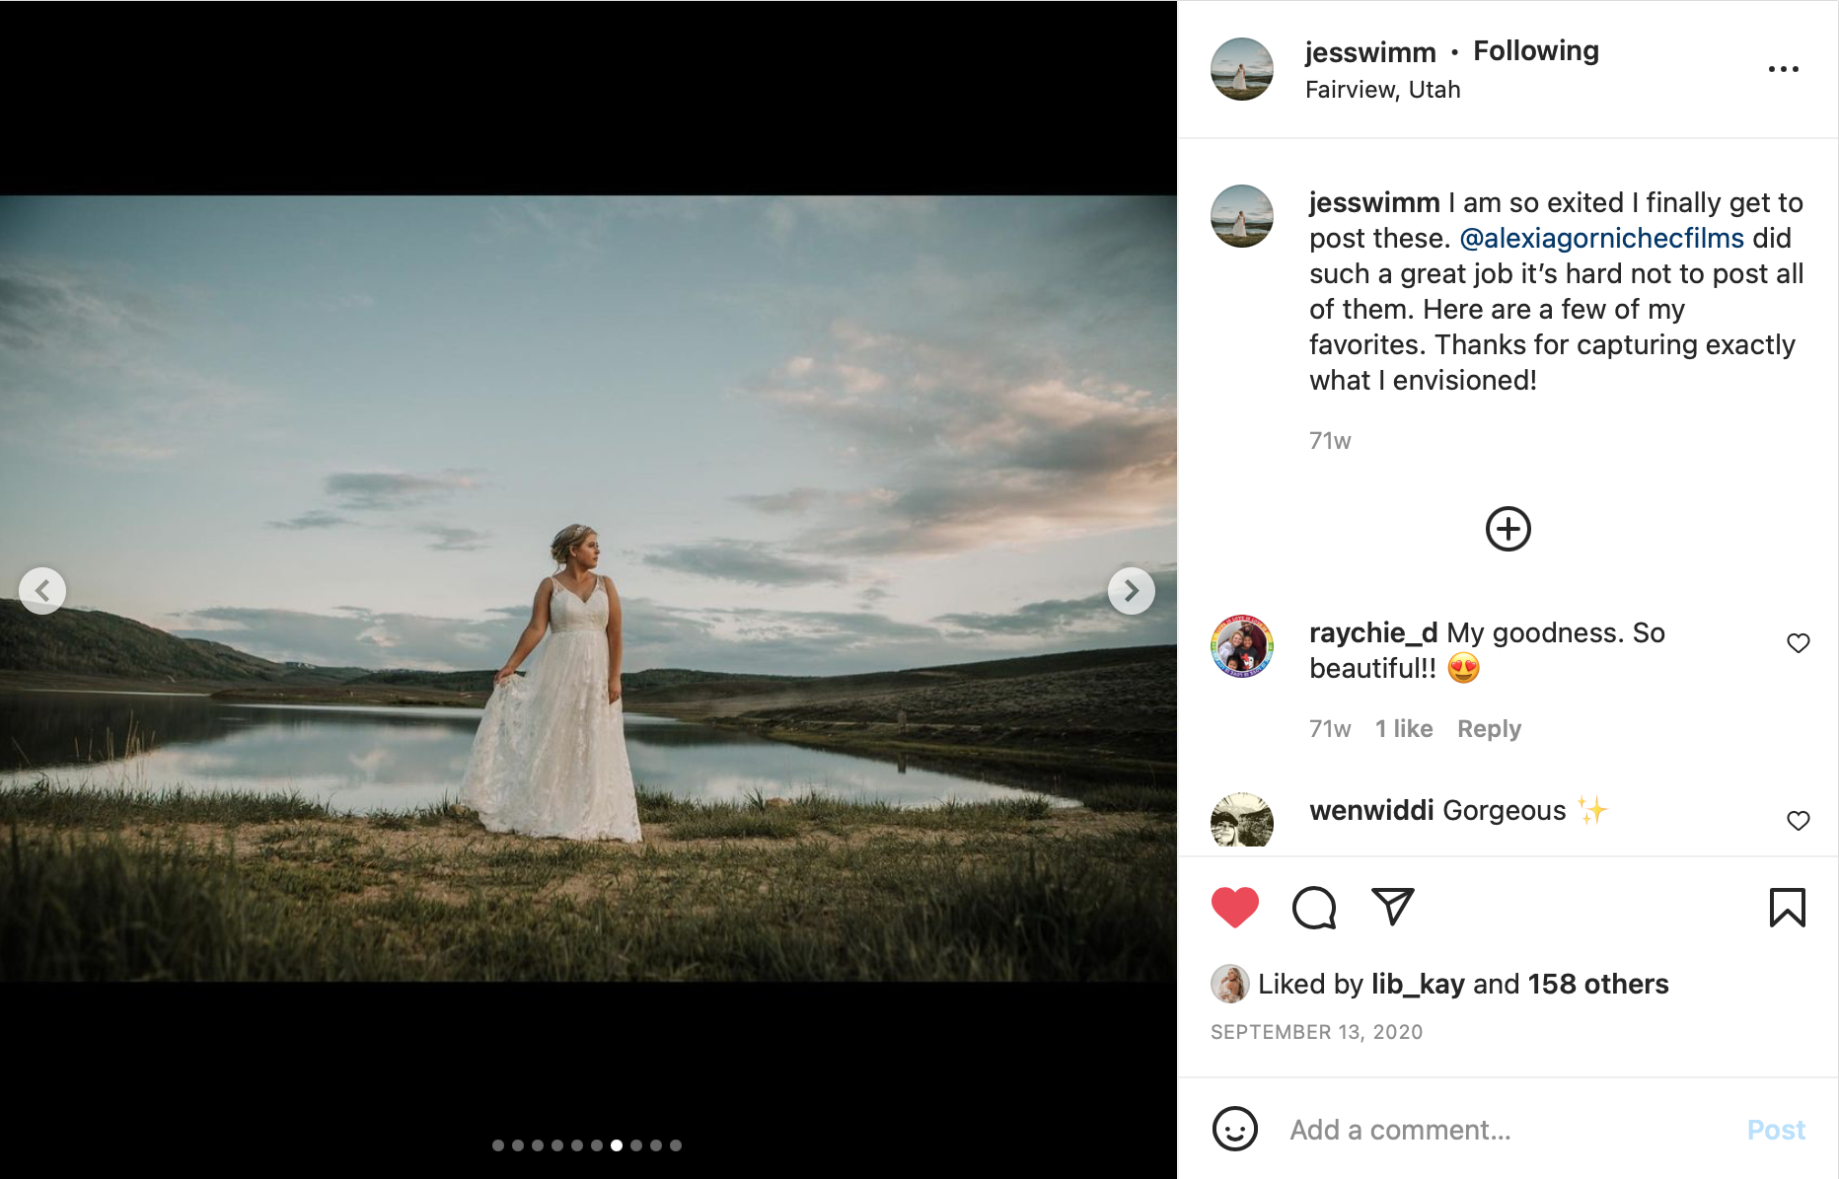
Task: Click jesswimm avatar beside caption
Action: tap(1242, 216)
